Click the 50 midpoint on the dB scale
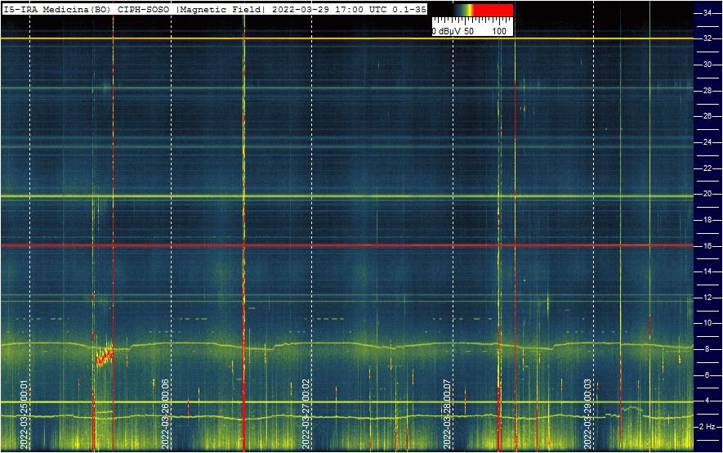 470,30
